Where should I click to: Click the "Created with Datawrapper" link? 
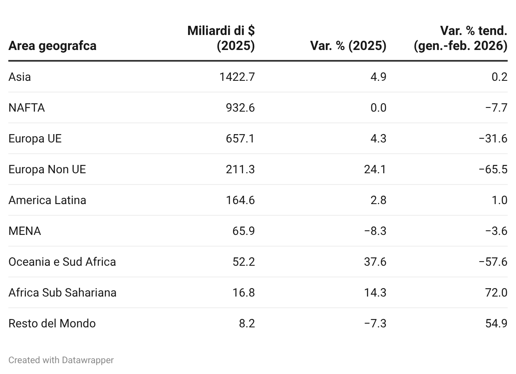pyautogui.click(x=61, y=360)
